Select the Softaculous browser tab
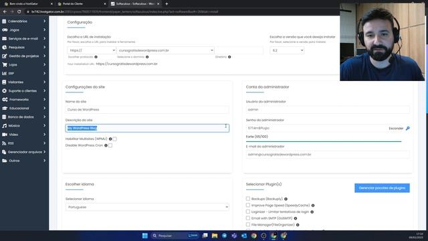 click(135, 4)
